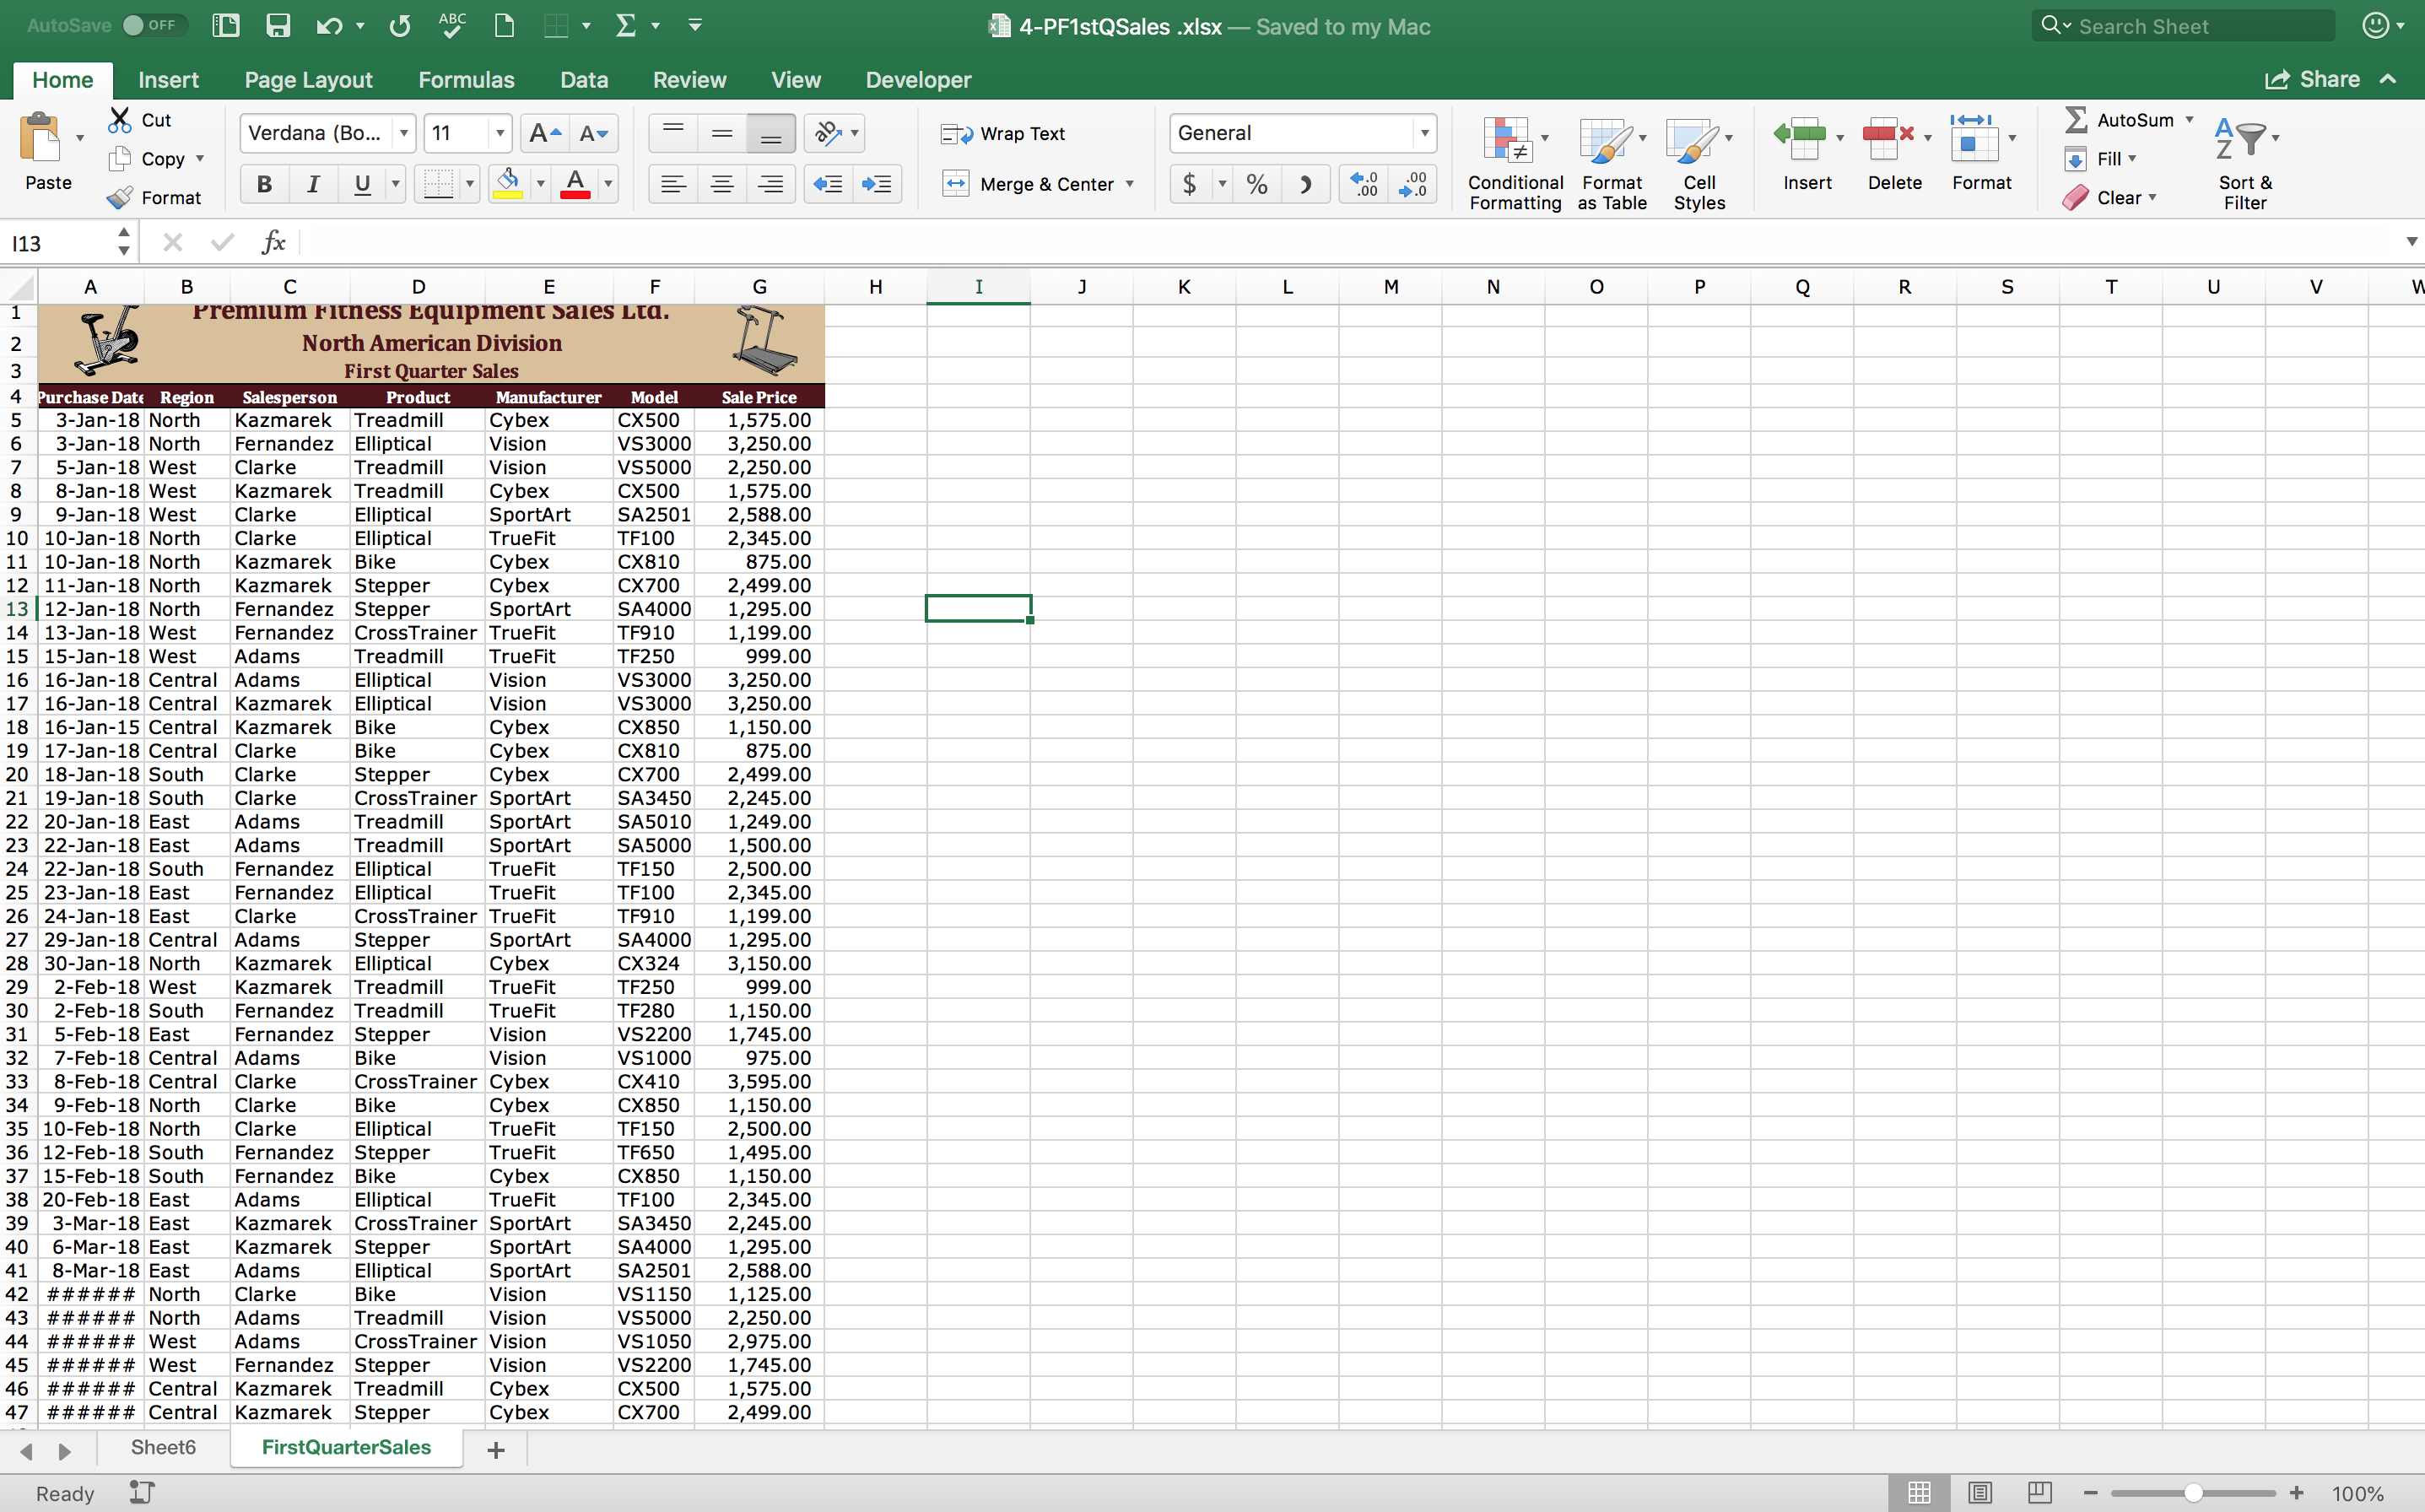Viewport: 2425px width, 1512px height.
Task: Switch to Page Layout view in status bar
Action: pyautogui.click(x=1979, y=1492)
